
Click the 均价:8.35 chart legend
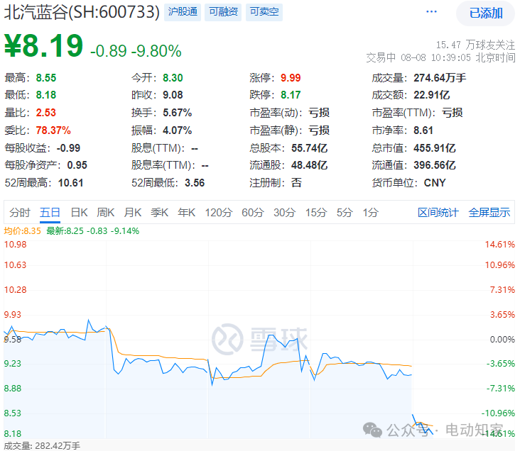tap(23, 230)
